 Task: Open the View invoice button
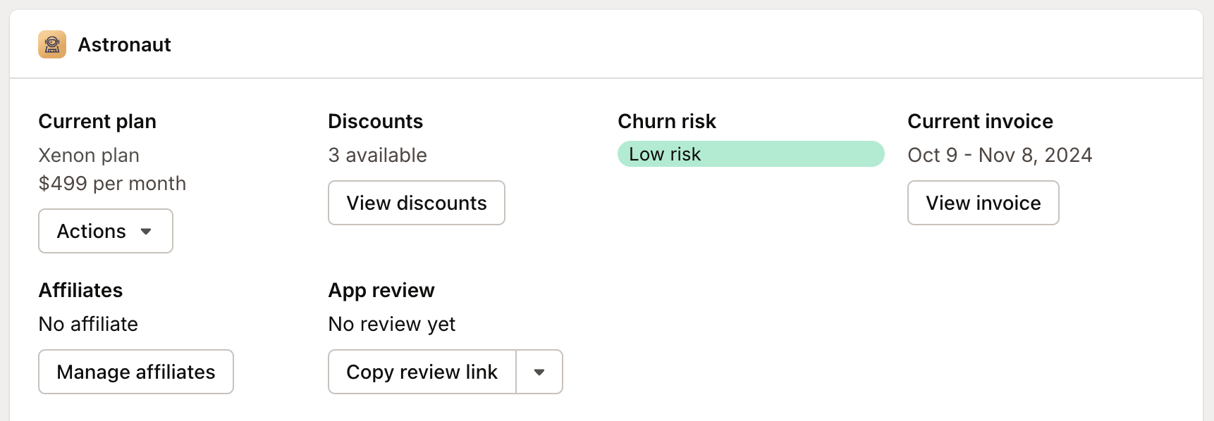pyautogui.click(x=983, y=203)
